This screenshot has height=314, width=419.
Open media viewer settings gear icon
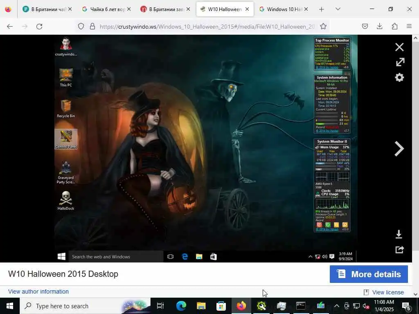pyautogui.click(x=399, y=77)
